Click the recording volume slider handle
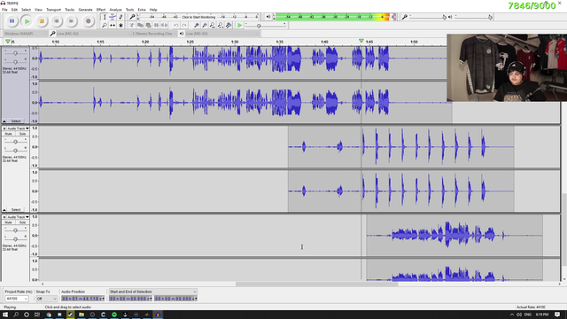This screenshot has height=319, width=567. 445,18
